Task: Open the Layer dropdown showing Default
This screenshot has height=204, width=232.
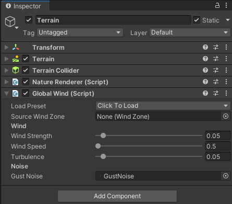Action: 190,32
